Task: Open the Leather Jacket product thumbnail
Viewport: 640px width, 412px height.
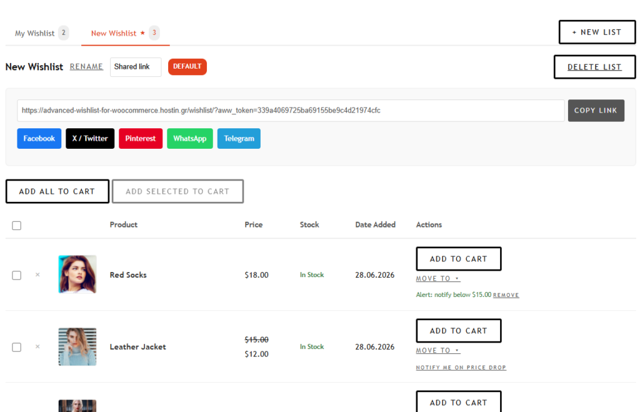Action: (x=77, y=347)
